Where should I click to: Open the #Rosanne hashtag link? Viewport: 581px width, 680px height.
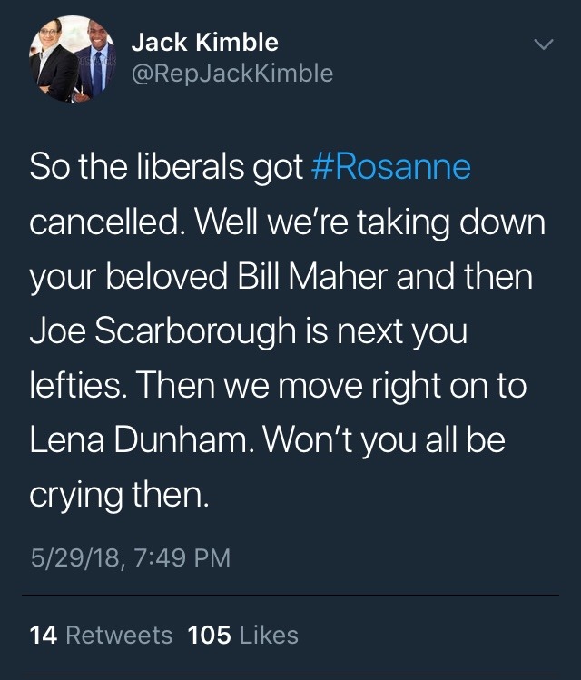390,169
